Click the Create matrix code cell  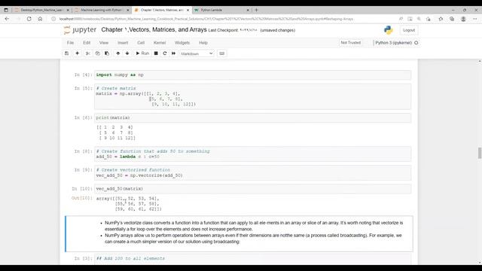pyautogui.click(x=252, y=96)
